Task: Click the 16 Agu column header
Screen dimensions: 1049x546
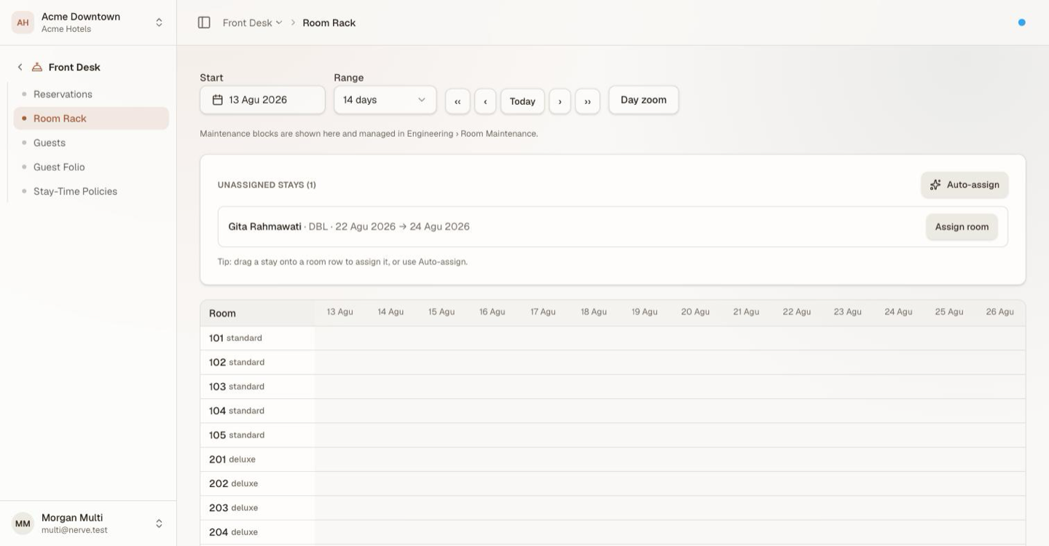Action: [492, 312]
